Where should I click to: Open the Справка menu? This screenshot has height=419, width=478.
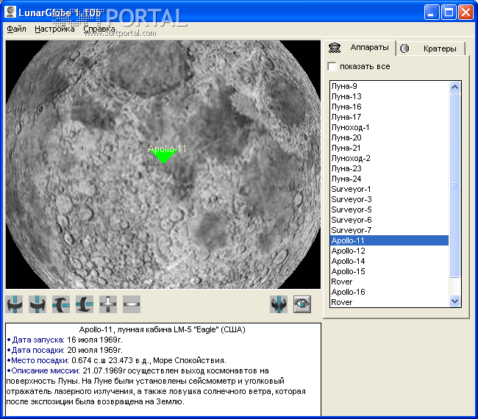tap(99, 29)
